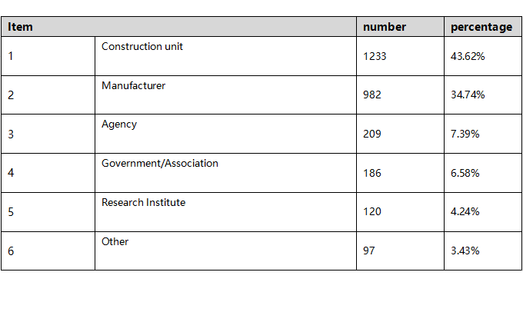
Task: Click the 6.58% percentage cell
Action: click(483, 173)
